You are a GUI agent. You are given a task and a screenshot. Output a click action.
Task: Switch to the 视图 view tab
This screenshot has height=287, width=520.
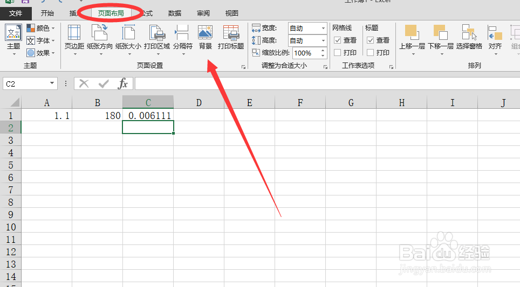coord(231,13)
